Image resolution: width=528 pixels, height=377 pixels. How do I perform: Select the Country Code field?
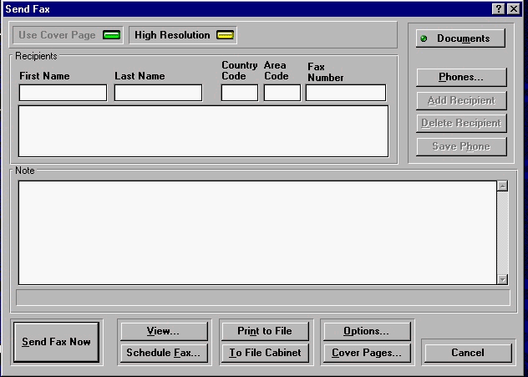click(239, 93)
